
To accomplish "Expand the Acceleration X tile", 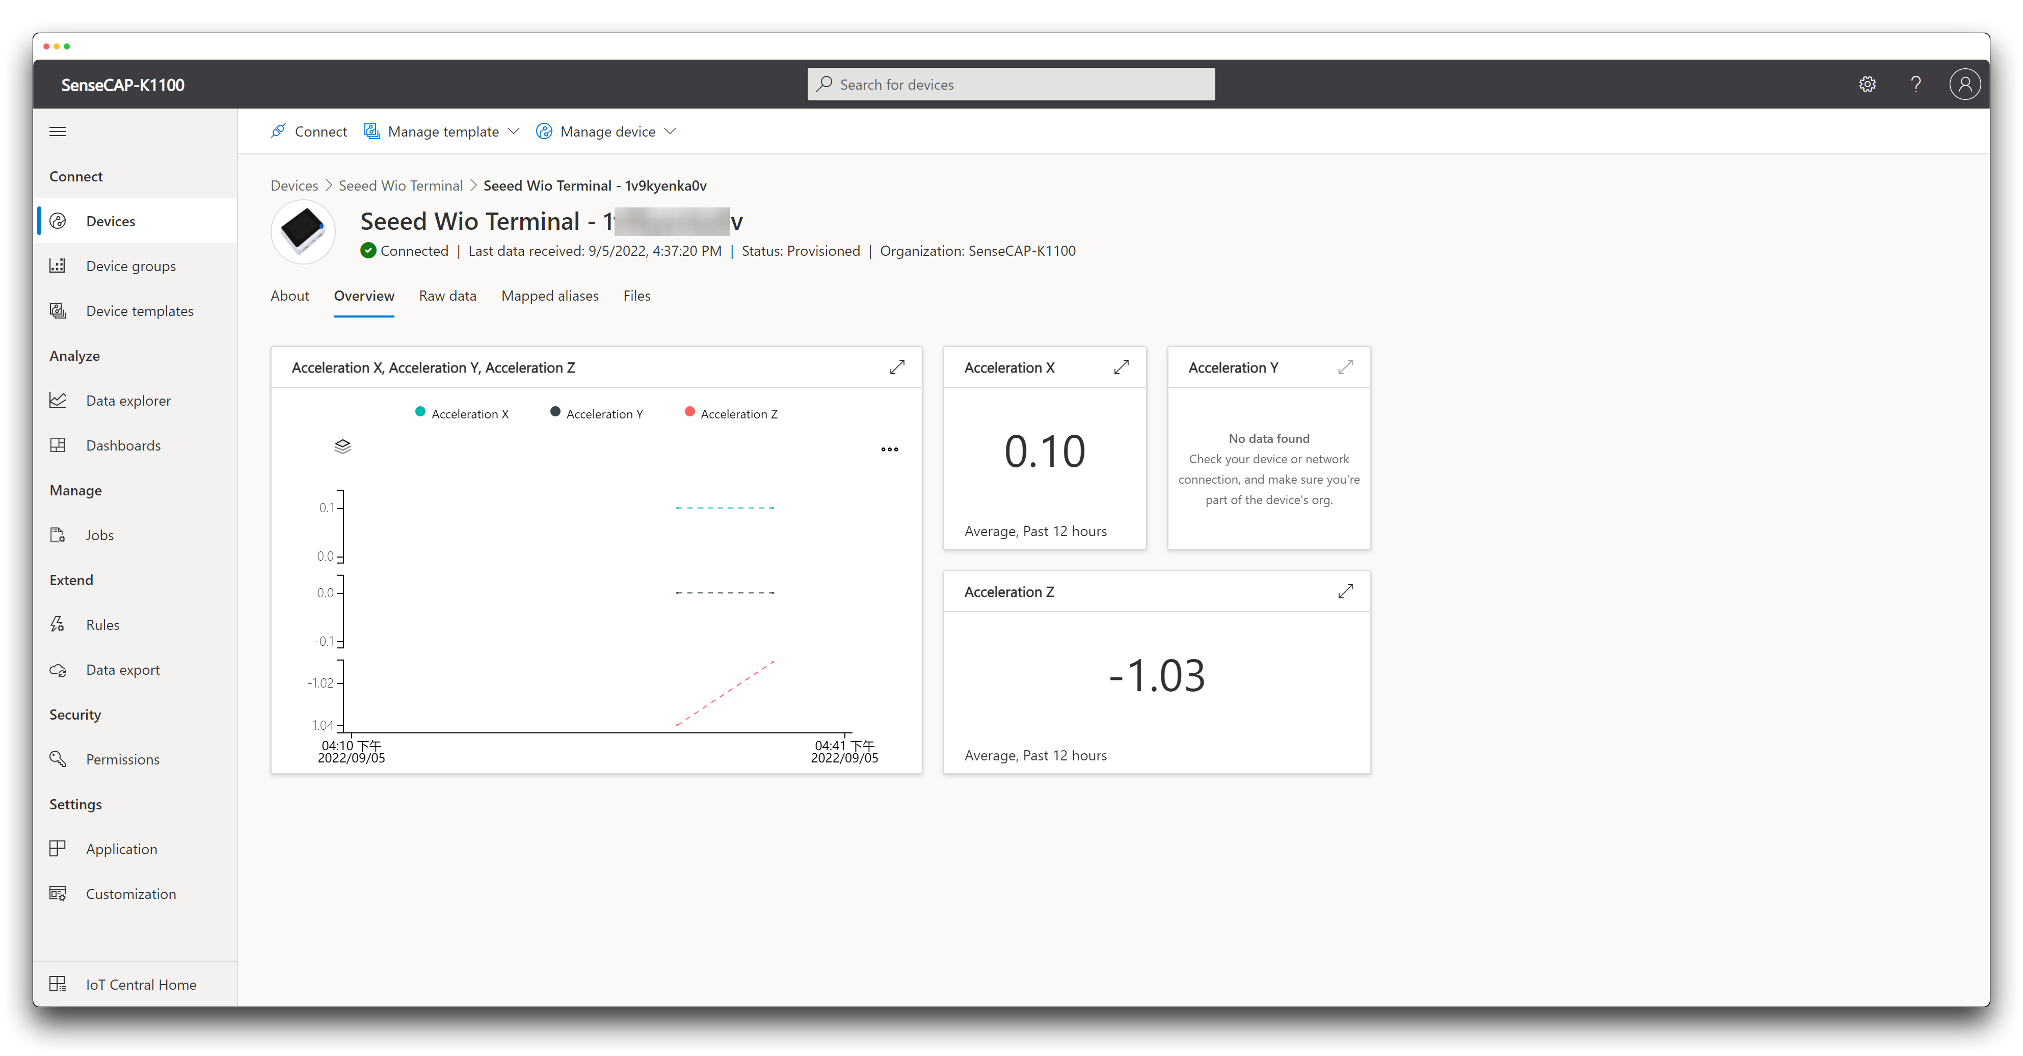I will (x=1122, y=367).
